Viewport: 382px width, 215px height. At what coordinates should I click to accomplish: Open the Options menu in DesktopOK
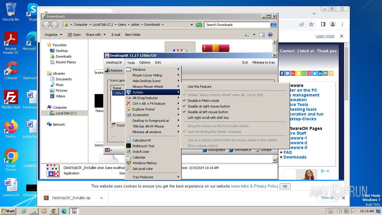point(145,62)
